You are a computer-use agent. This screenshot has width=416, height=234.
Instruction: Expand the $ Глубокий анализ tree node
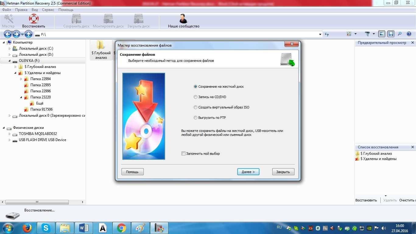[x=15, y=67]
